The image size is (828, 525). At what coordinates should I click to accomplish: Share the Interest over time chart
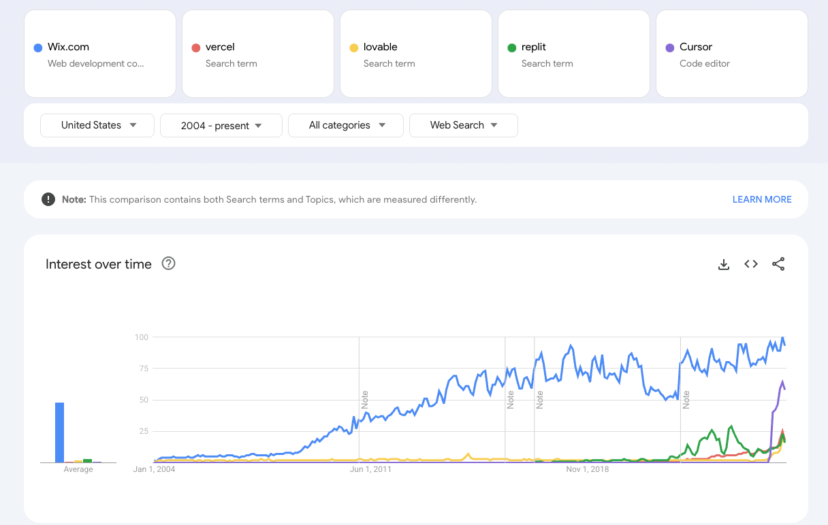[x=778, y=264]
